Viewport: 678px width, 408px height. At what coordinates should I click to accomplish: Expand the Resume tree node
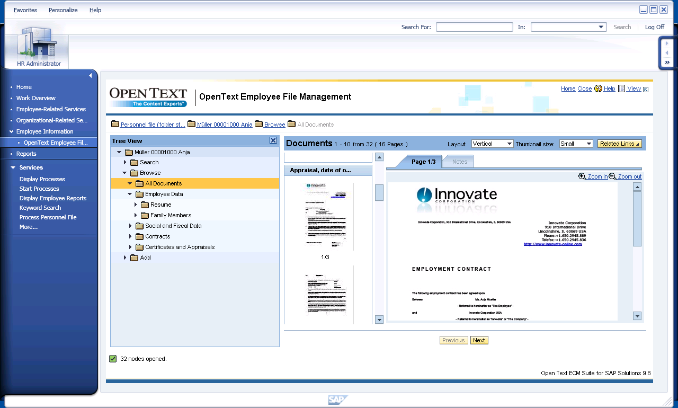pos(136,205)
